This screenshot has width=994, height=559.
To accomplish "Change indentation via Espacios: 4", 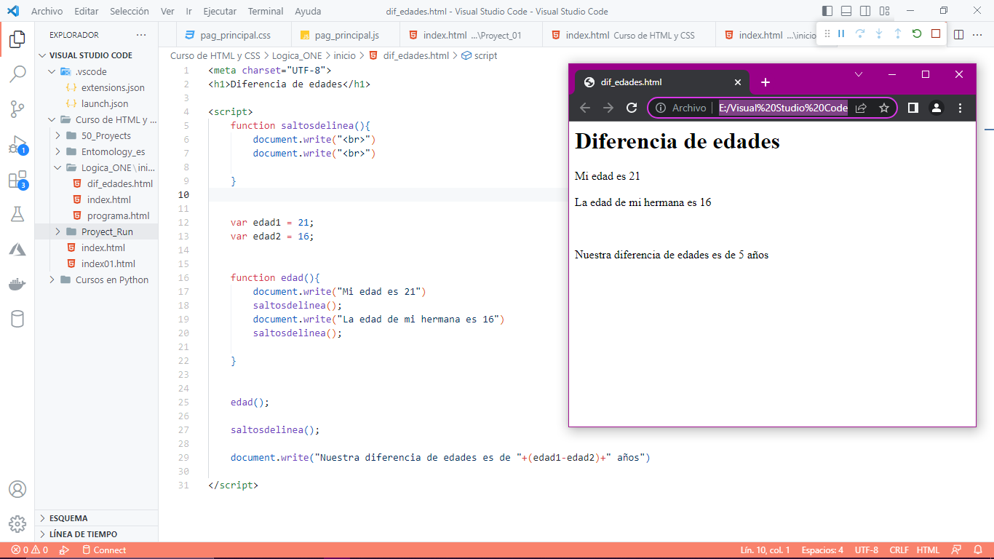I will 822,550.
